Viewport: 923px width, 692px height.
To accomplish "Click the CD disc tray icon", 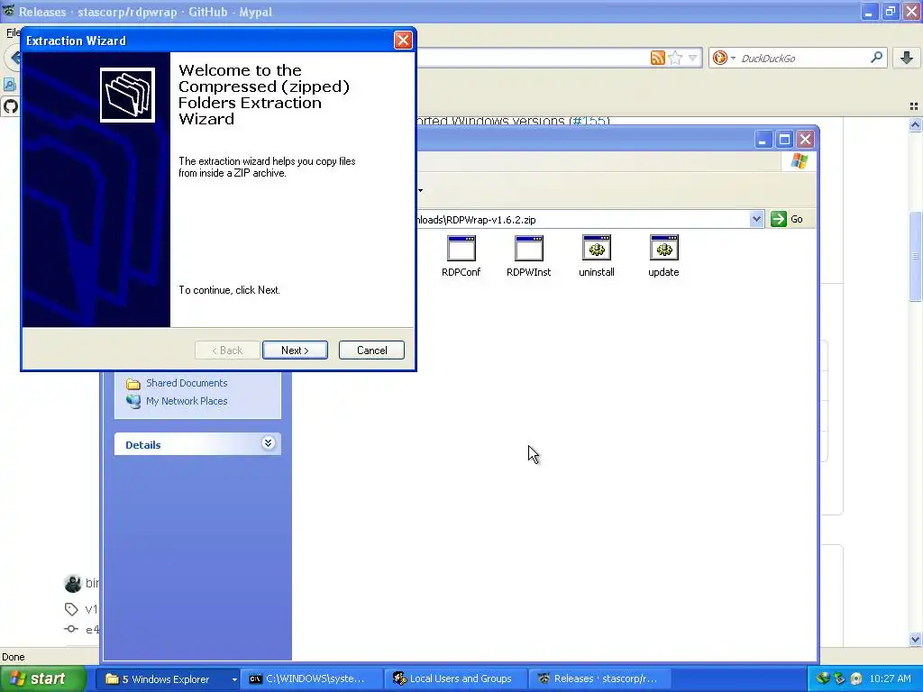I will pyautogui.click(x=856, y=678).
